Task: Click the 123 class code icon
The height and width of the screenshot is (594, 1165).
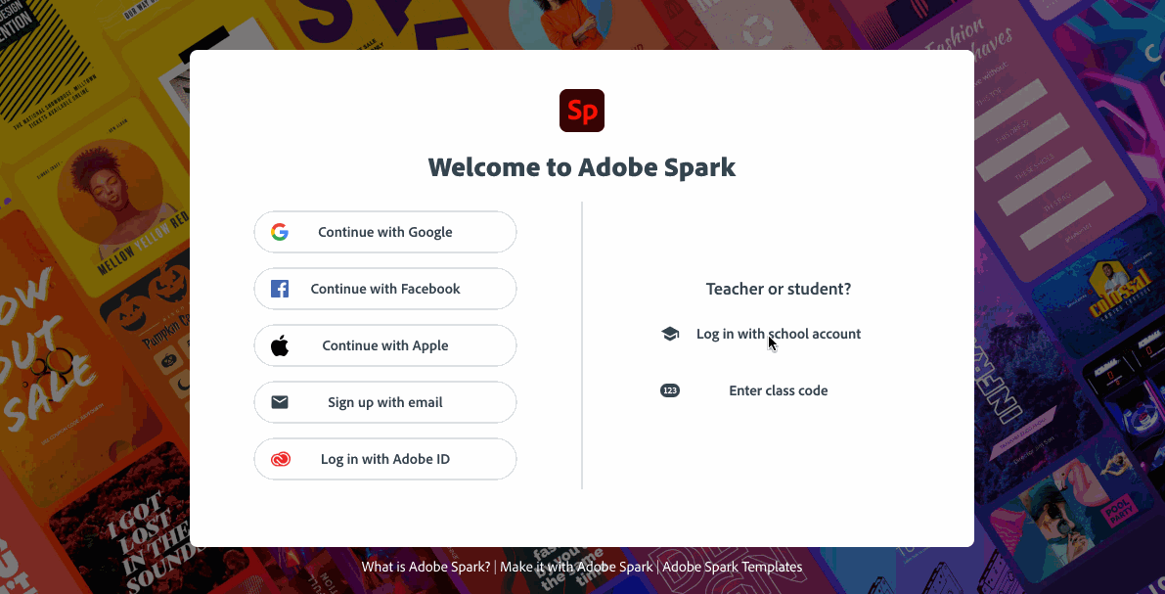Action: pos(670,389)
